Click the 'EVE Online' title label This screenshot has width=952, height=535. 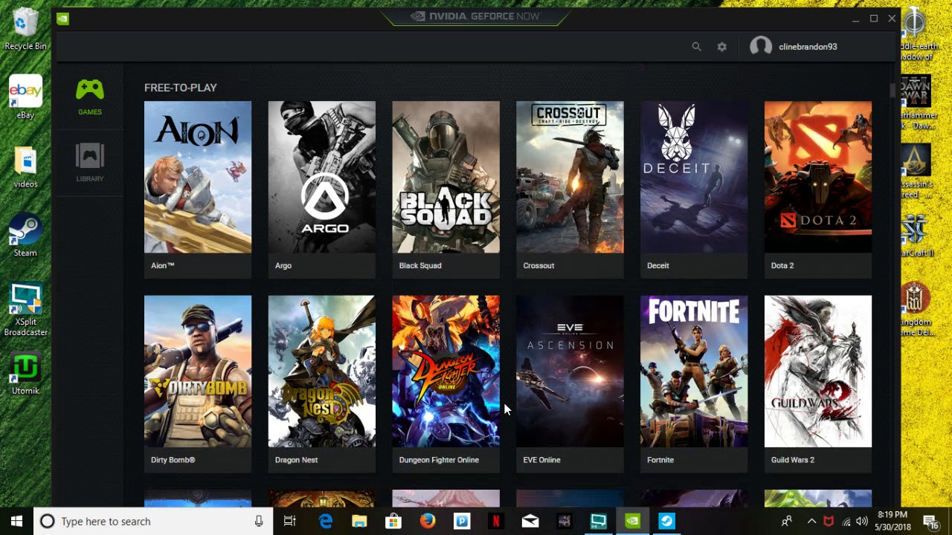[541, 460]
